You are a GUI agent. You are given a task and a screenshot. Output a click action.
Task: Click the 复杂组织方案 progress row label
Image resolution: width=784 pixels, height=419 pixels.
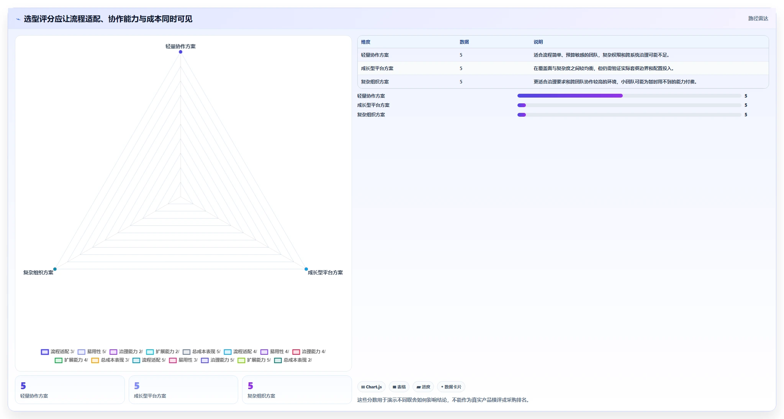371,115
